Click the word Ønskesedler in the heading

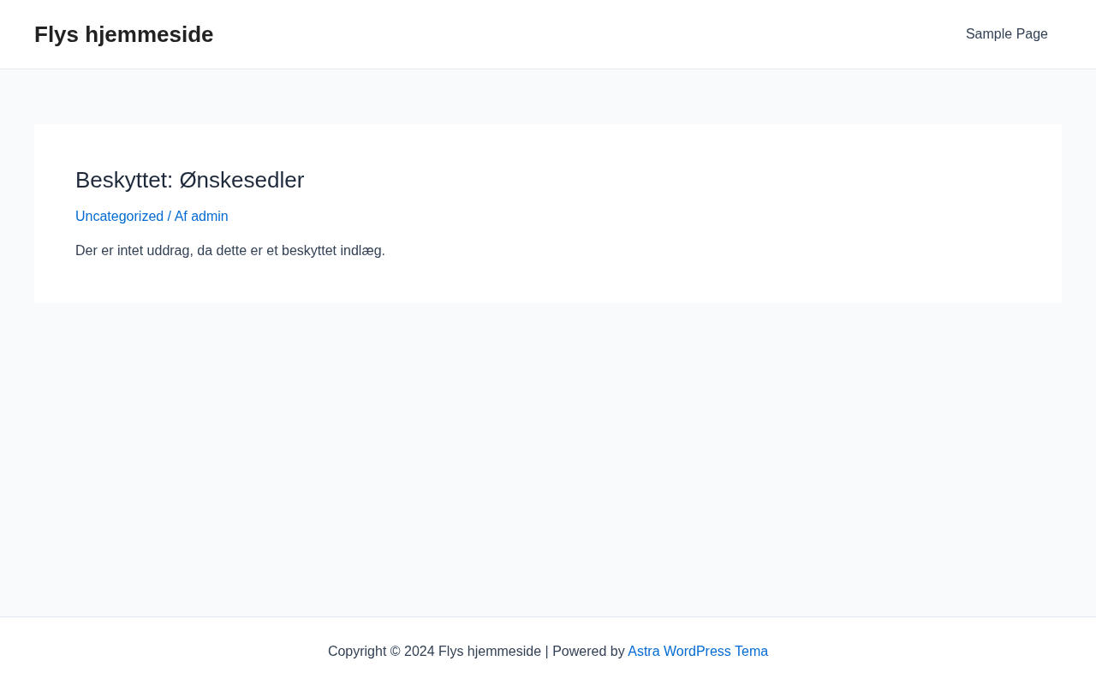(x=241, y=180)
